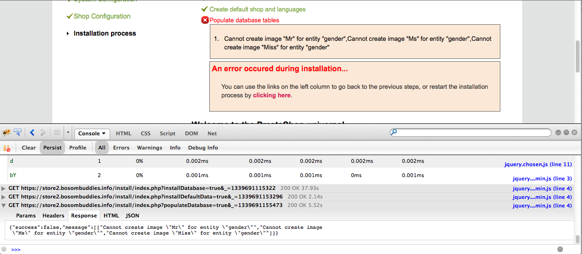Activate the element inspector arrow icon
Image resolution: width=582 pixels, height=254 pixels.
pos(18,133)
